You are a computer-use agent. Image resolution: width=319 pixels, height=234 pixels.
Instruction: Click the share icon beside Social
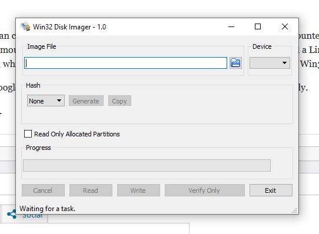click(12, 214)
